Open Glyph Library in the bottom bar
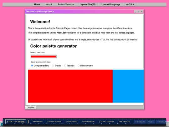 click(x=88, y=122)
